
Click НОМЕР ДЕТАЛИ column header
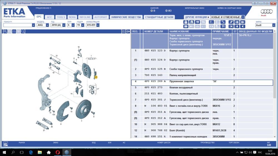coord(155,32)
